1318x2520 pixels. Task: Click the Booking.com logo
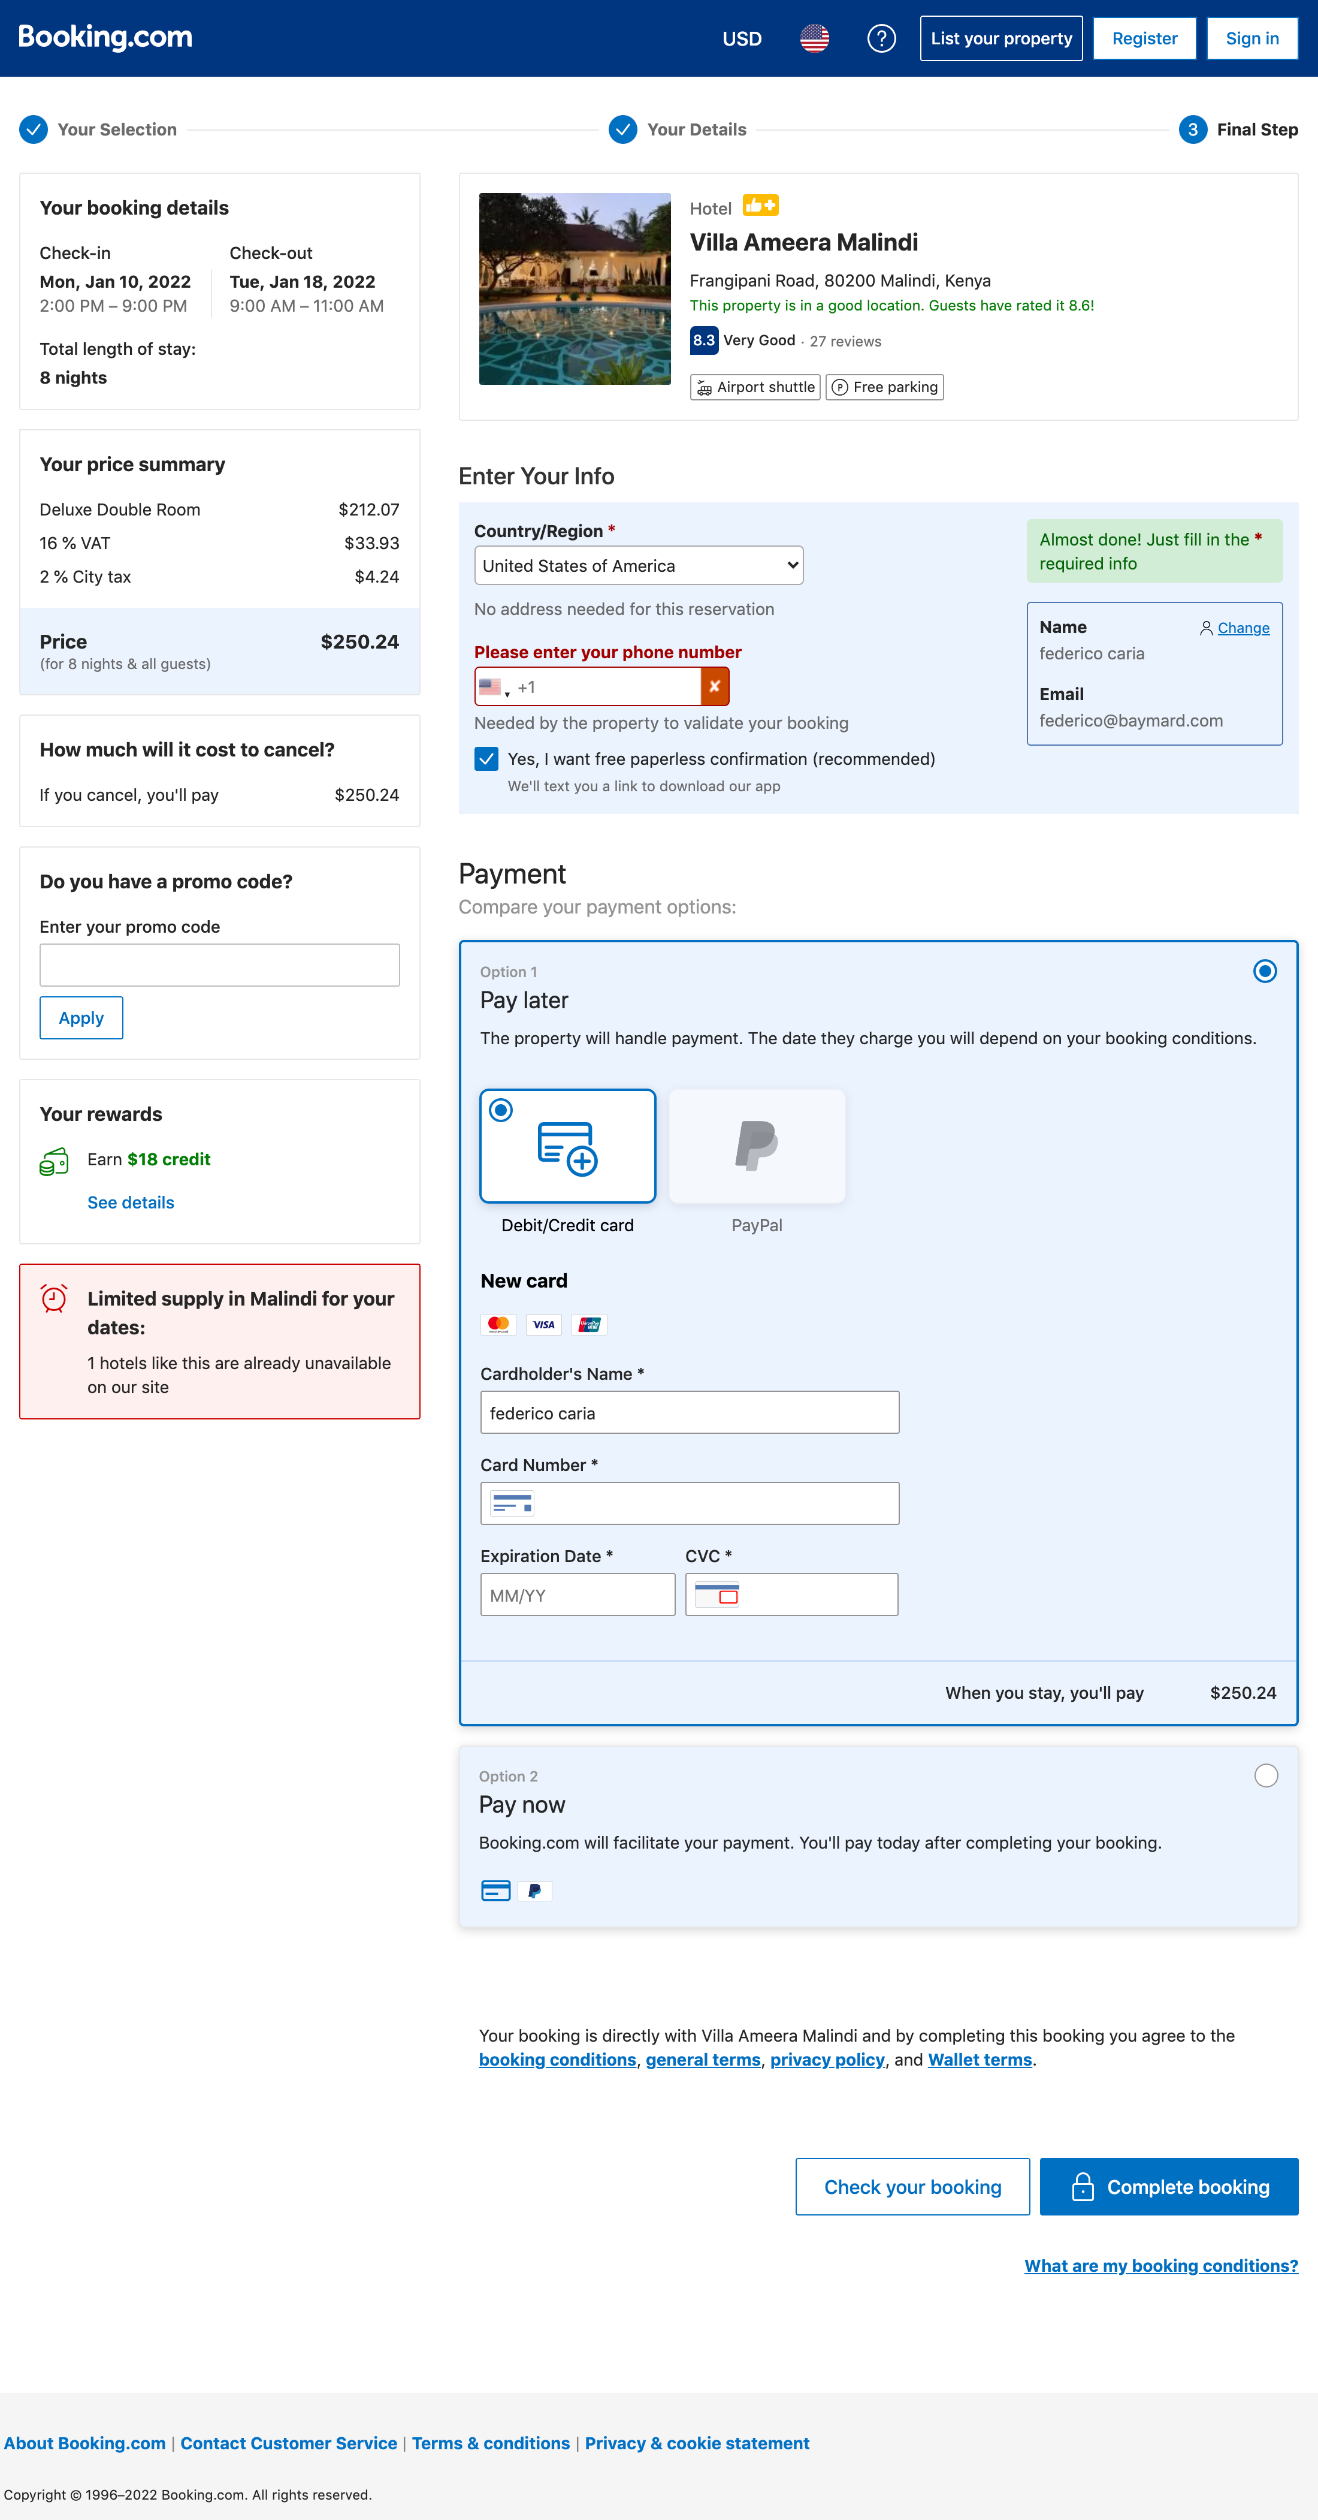tap(105, 37)
